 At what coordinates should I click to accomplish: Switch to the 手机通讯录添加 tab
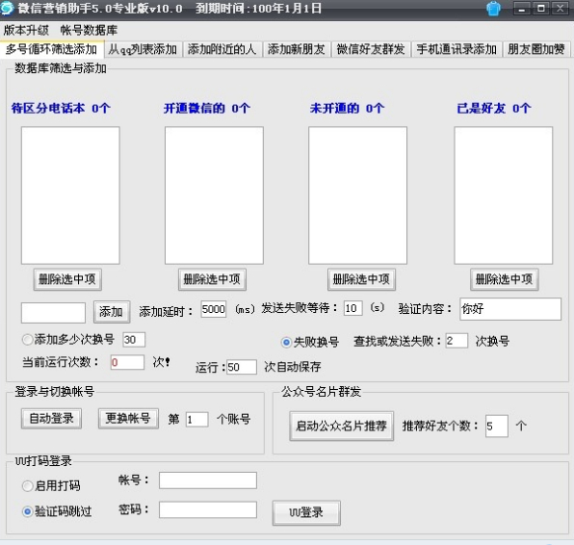coord(457,49)
